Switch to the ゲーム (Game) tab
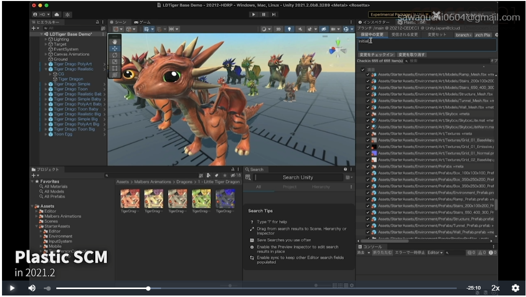The image size is (526, 297). pyautogui.click(x=142, y=22)
